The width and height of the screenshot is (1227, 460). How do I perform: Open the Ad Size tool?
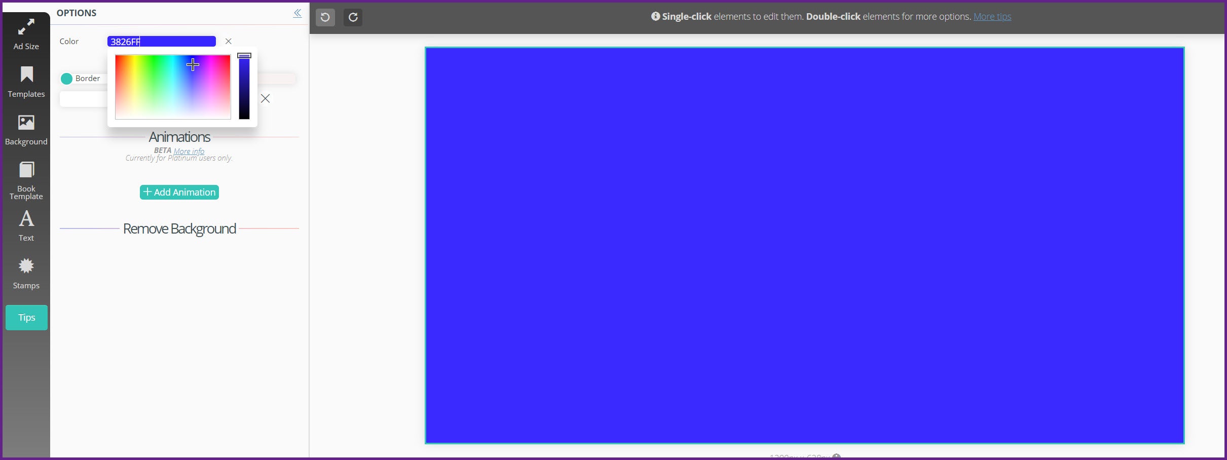26,34
